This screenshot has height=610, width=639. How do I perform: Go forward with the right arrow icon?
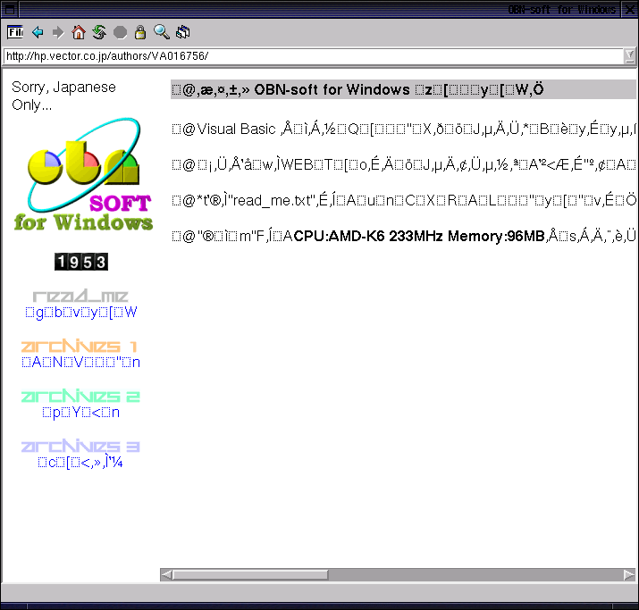coord(58,32)
